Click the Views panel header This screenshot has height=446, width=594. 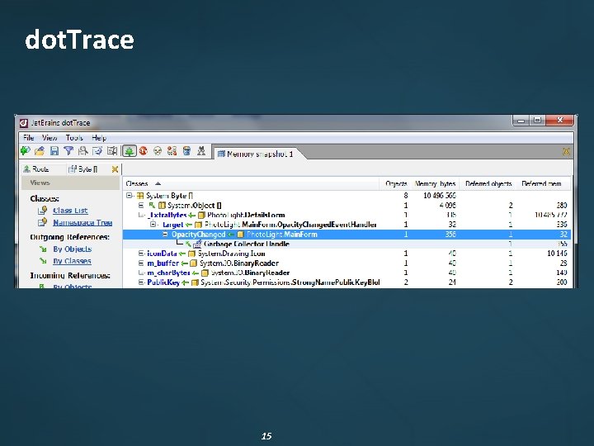click(x=70, y=183)
